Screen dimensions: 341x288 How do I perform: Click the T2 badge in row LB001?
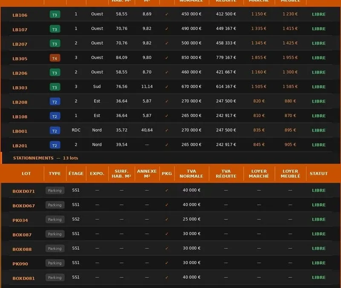55,131
